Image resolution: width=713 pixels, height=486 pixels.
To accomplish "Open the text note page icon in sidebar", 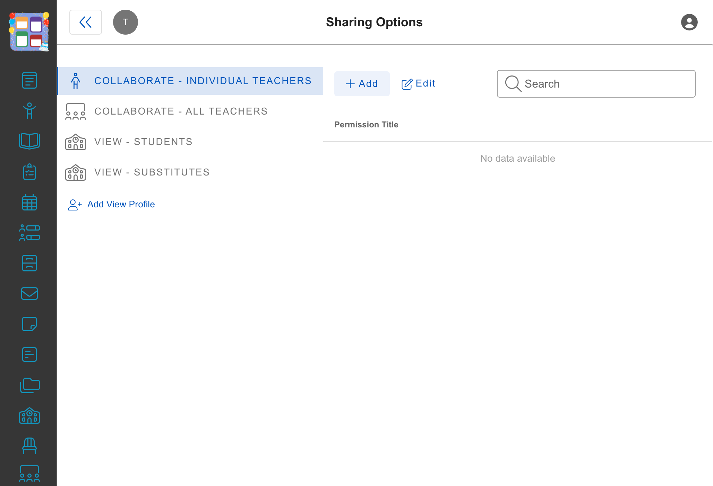I will [29, 354].
